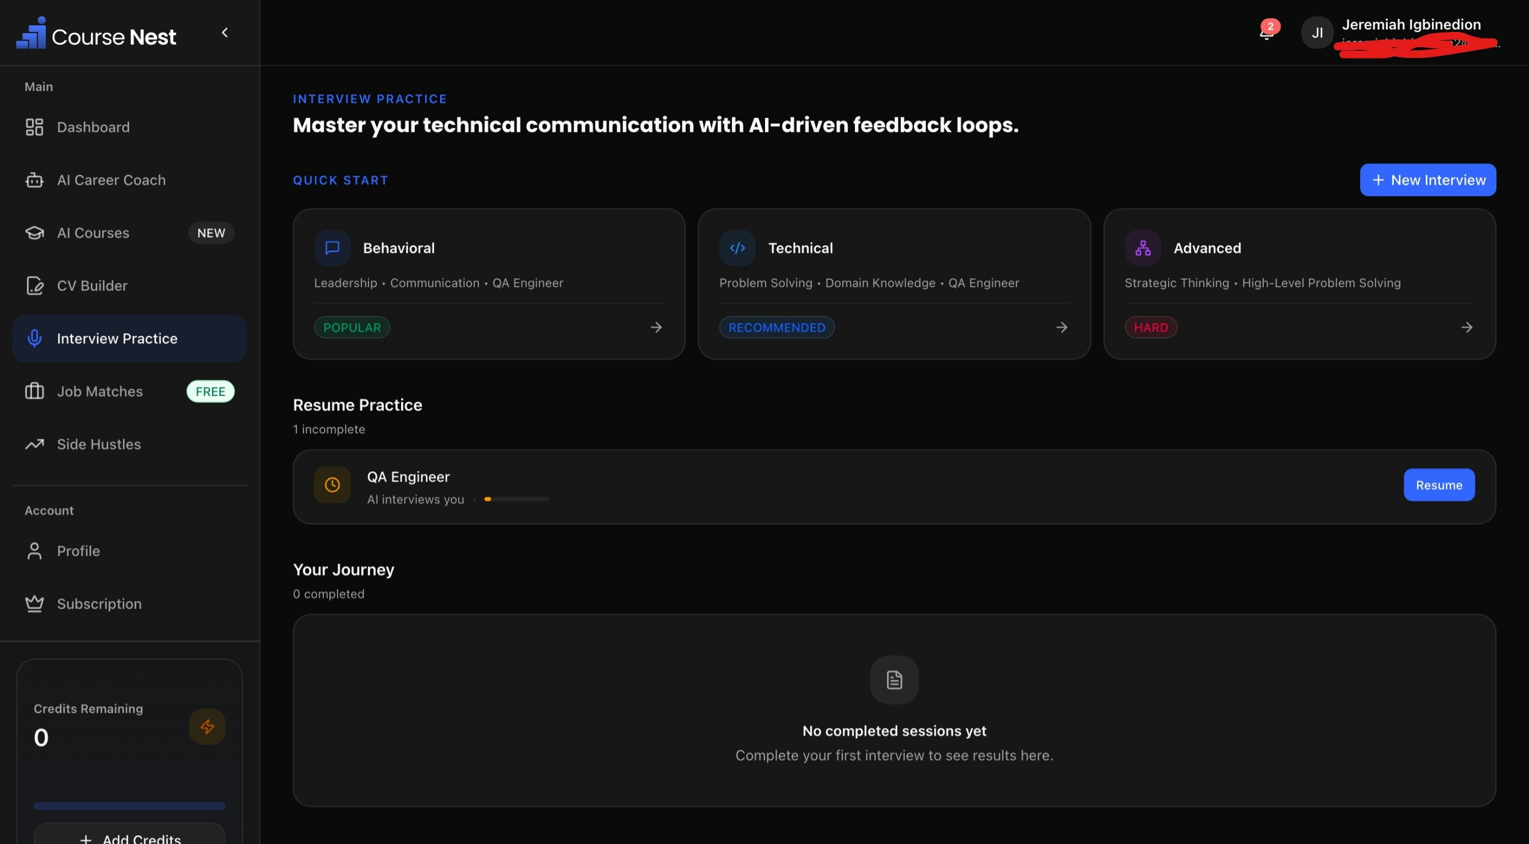This screenshot has width=1529, height=844.
Task: Click the Technical code brackets icon
Action: [737, 248]
